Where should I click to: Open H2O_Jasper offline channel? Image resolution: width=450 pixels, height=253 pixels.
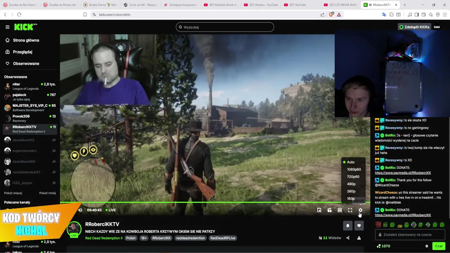tap(30, 183)
